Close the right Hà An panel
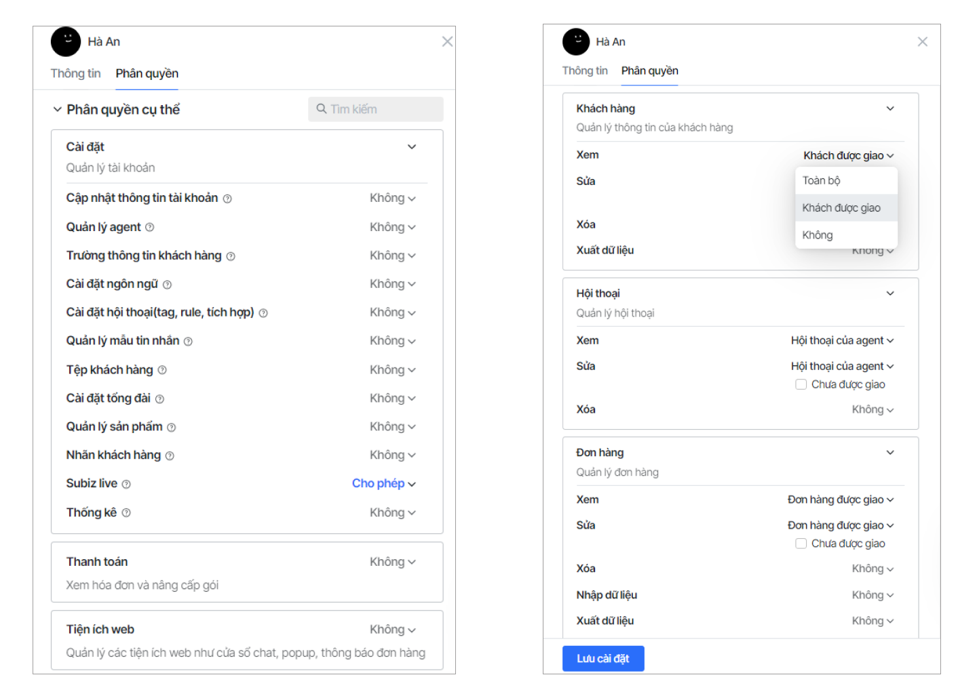This screenshot has height=694, width=977. pos(922,42)
